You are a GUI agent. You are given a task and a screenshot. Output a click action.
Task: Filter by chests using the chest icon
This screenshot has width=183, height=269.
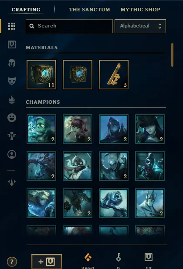tap(12, 44)
